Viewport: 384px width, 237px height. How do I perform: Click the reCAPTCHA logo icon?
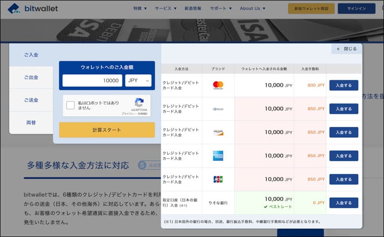(x=139, y=102)
